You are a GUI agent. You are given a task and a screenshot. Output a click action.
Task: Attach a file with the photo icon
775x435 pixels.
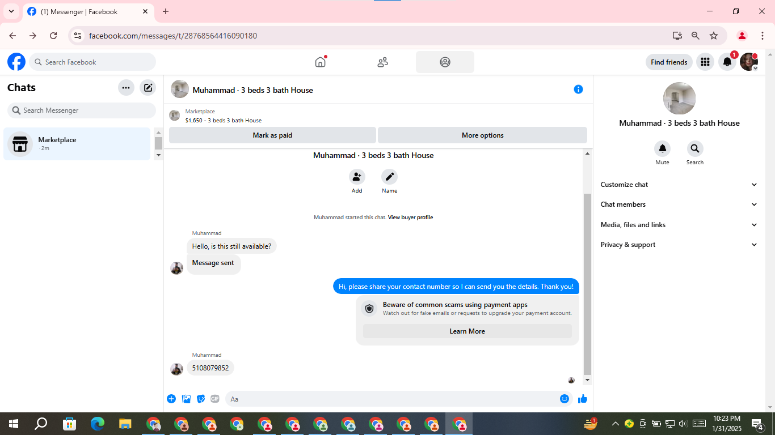point(186,399)
